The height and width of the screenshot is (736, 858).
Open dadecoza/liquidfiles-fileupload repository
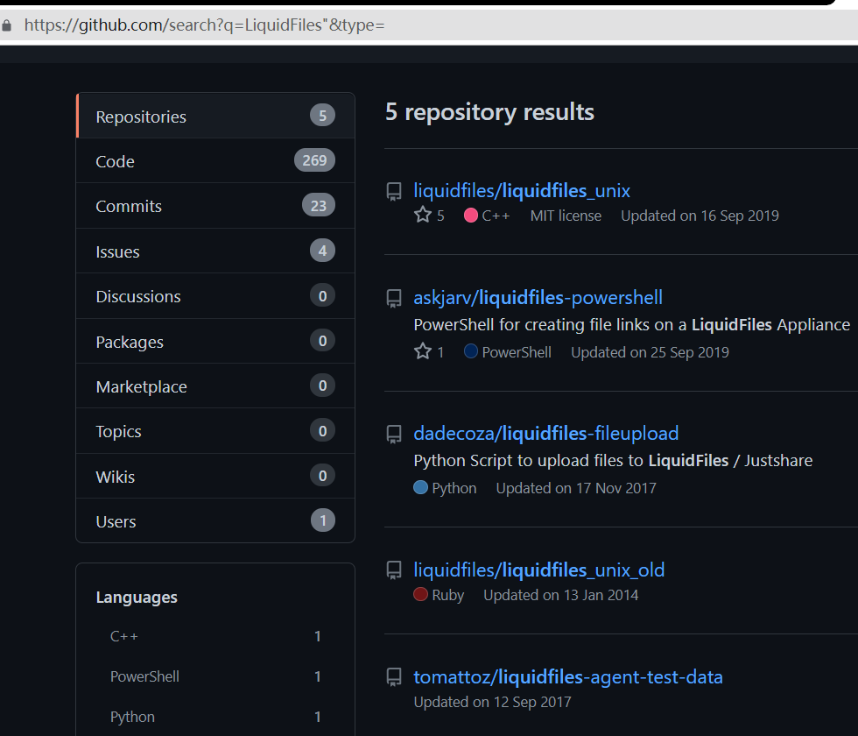[546, 433]
